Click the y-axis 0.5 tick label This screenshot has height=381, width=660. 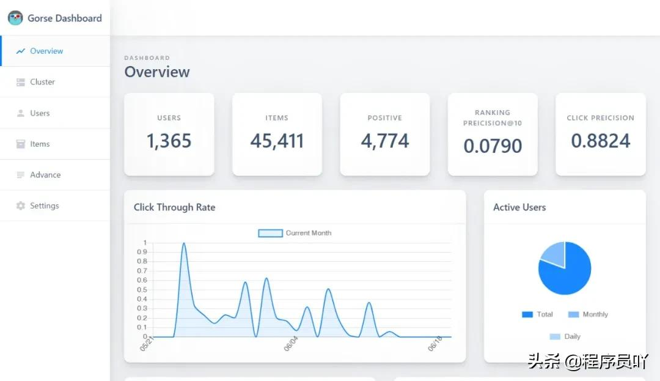[142, 290]
